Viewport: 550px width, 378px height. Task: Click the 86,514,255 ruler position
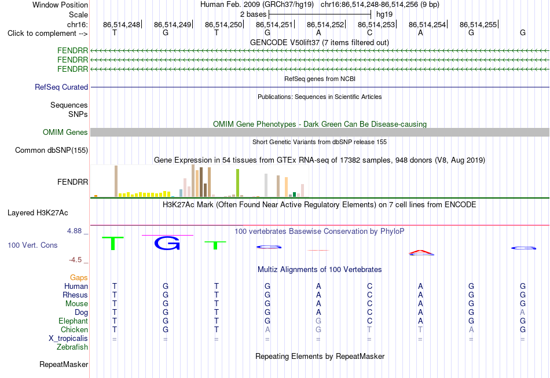(x=479, y=24)
